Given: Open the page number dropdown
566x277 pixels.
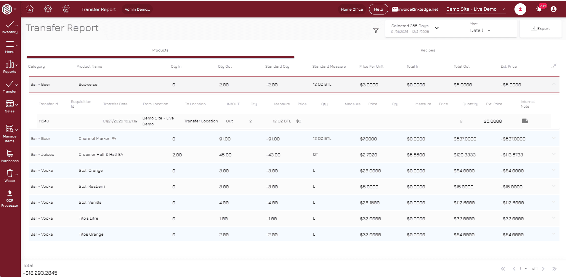Looking at the screenshot, I should click(x=523, y=269).
